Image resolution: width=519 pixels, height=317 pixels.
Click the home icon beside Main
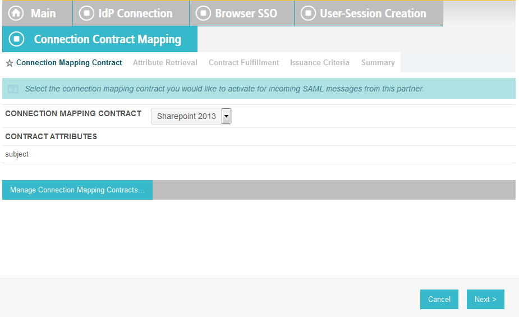tap(16, 13)
